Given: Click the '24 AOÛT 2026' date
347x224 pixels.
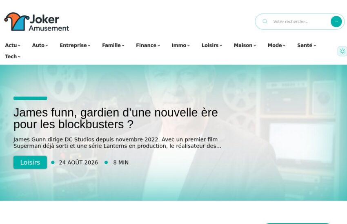Looking at the screenshot, I should click(x=78, y=163).
